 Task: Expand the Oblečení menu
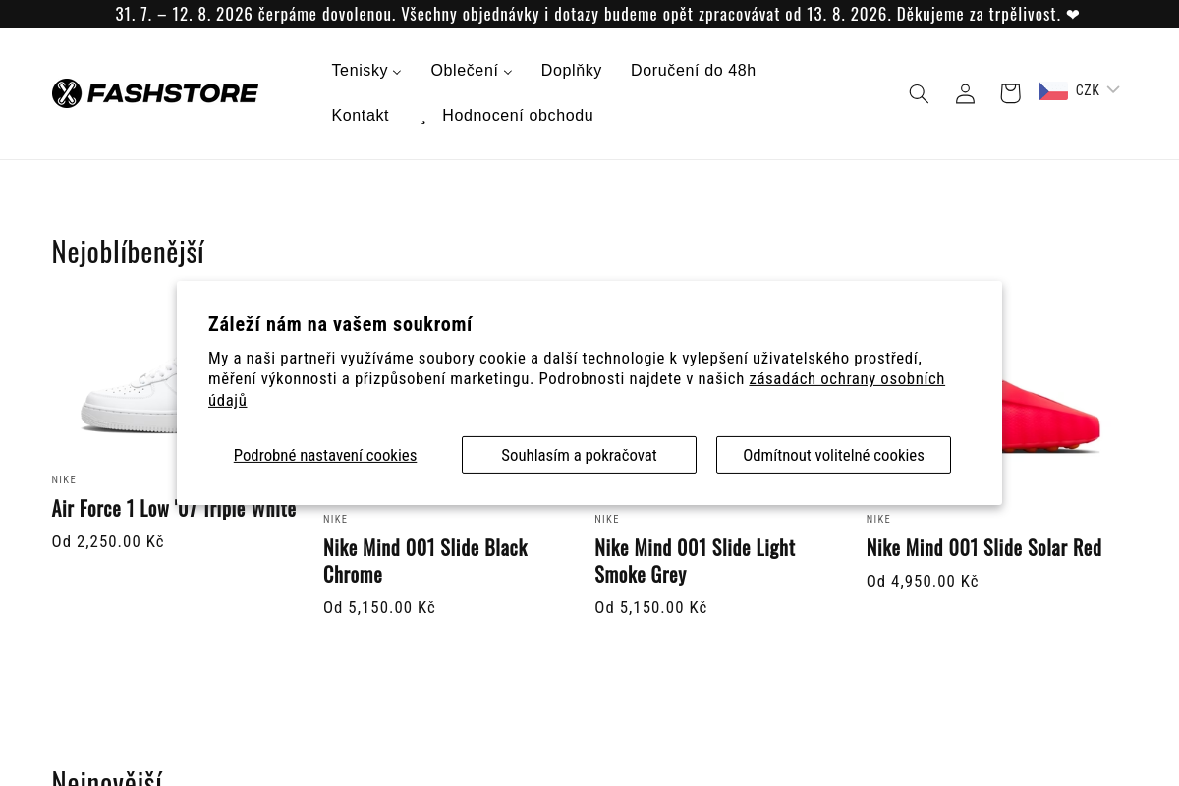click(x=472, y=71)
